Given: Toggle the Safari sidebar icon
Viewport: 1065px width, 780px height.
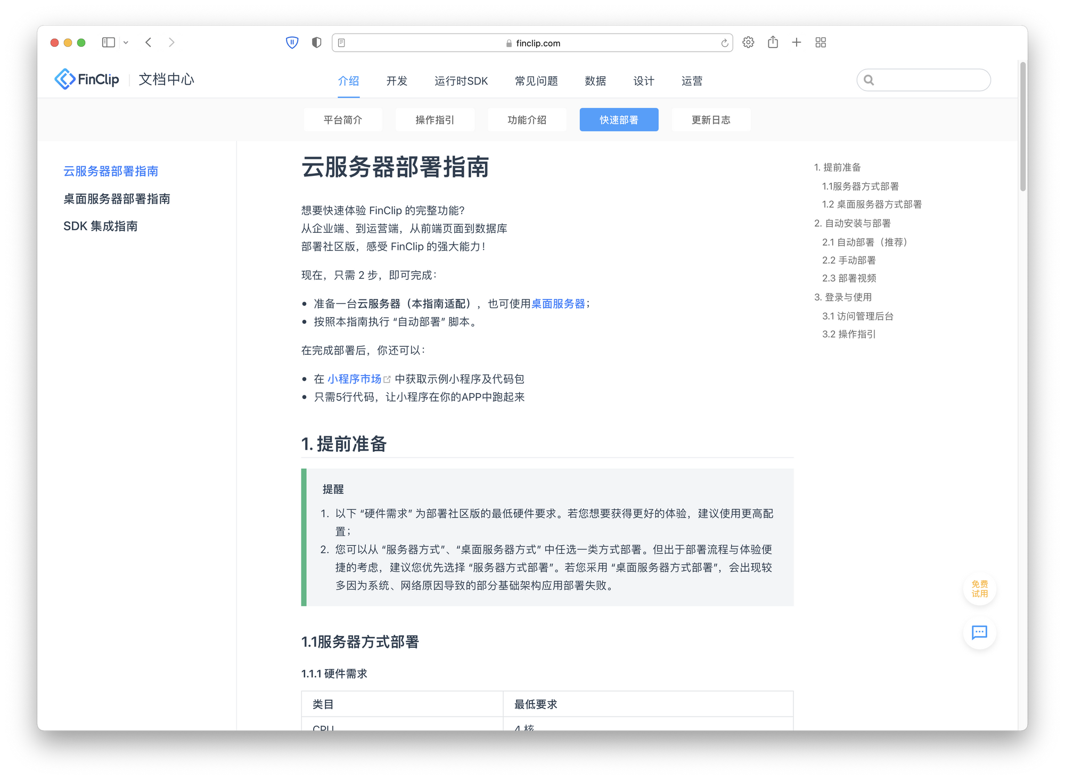Looking at the screenshot, I should (109, 43).
